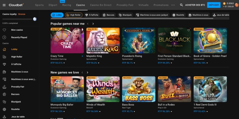Click the Jeux de table icon in sidebar
This screenshot has width=239, height=119.
tap(4, 117)
